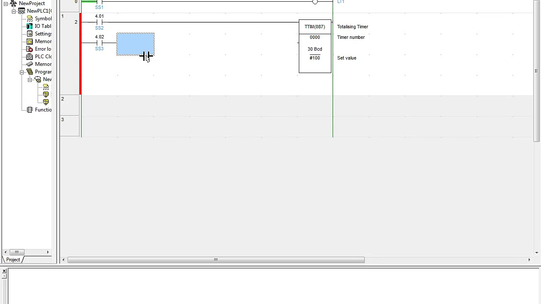Select the TTIM(087) instruction block header

[315, 27]
